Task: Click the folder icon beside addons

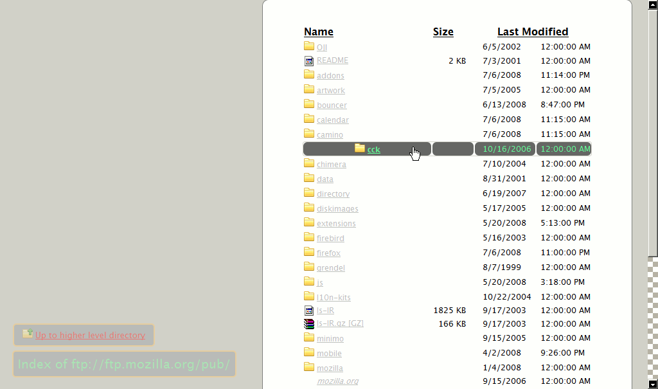Action: pos(309,75)
